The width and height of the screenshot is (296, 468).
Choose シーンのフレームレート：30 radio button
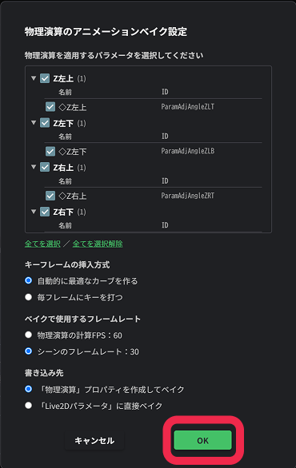click(x=29, y=351)
